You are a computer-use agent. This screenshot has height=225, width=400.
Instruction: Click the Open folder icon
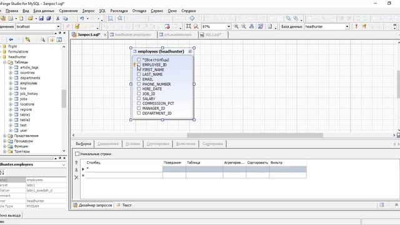tap(31, 18)
